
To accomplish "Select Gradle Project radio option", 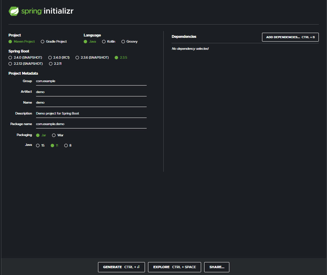I will (x=54, y=42).
